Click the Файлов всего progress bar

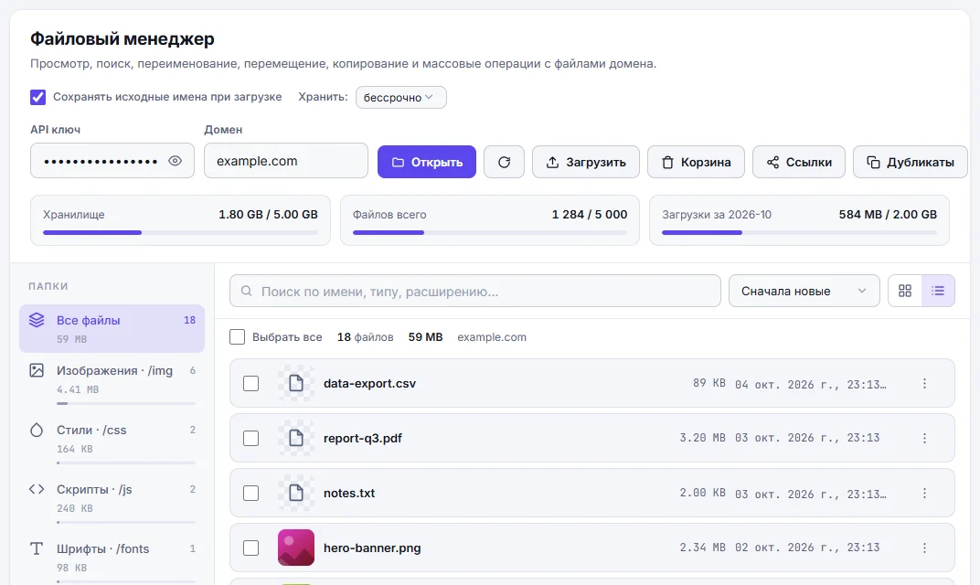[490, 232]
